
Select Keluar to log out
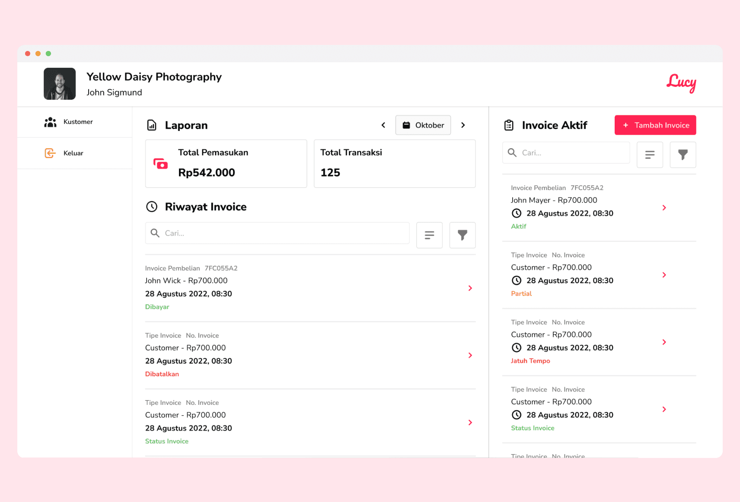click(x=74, y=153)
